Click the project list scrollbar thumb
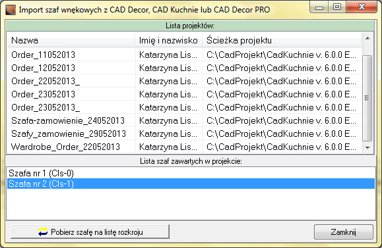 tap(367, 98)
